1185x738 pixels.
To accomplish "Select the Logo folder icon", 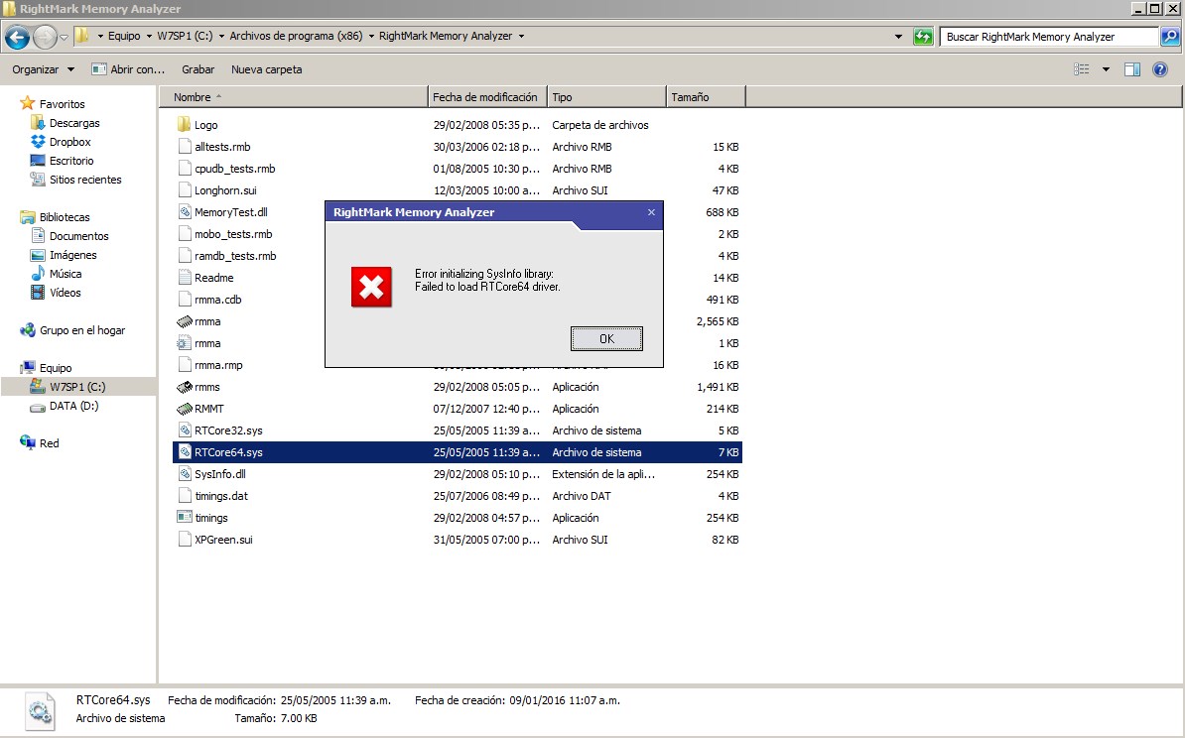I will 184,125.
